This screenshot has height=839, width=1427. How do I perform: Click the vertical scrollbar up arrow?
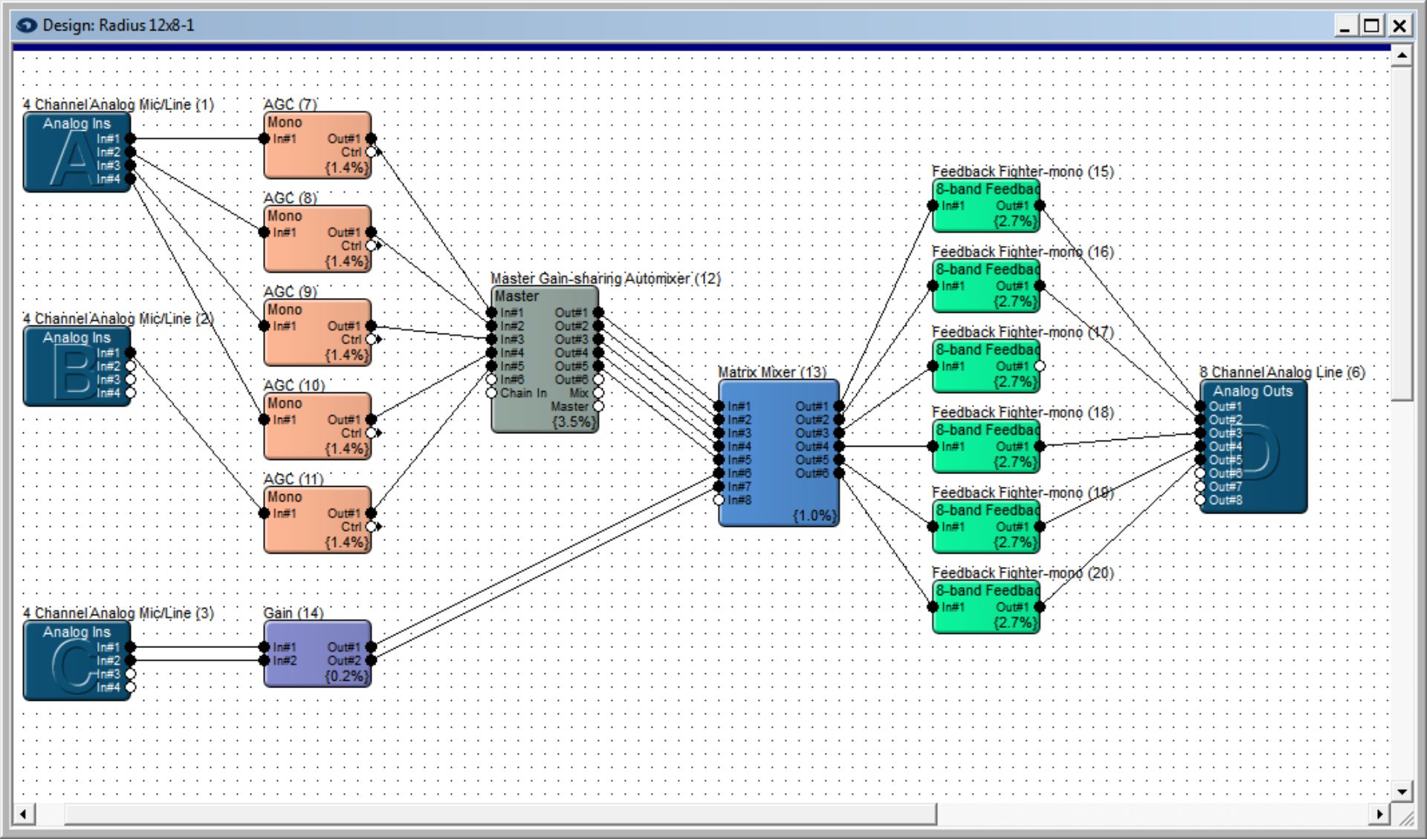point(1402,56)
